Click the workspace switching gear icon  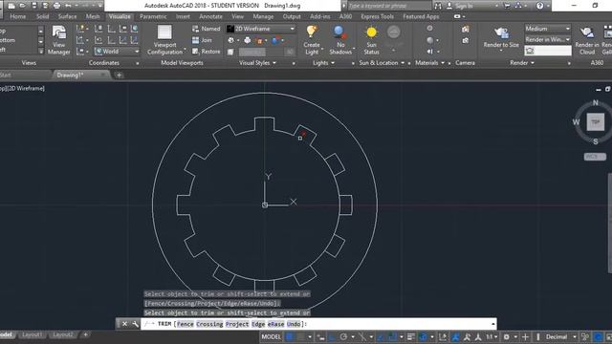coord(507,337)
